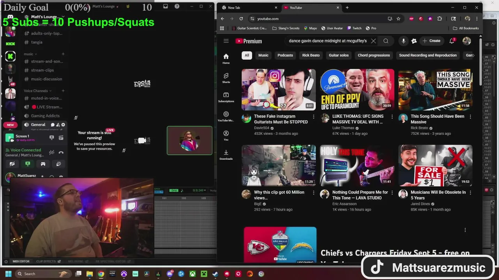Start an activity in Discord voice panel
The height and width of the screenshot is (280, 499).
click(x=43, y=164)
